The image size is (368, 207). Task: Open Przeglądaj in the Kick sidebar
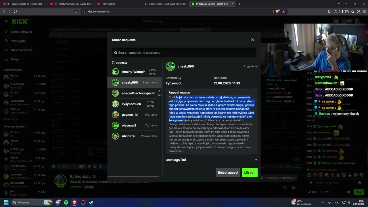tap(18, 41)
